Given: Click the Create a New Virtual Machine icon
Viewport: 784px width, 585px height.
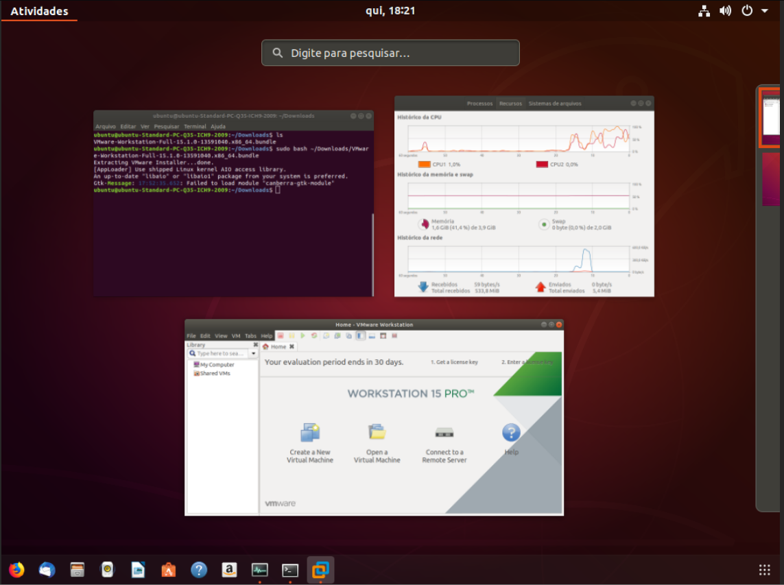Looking at the screenshot, I should 310,433.
